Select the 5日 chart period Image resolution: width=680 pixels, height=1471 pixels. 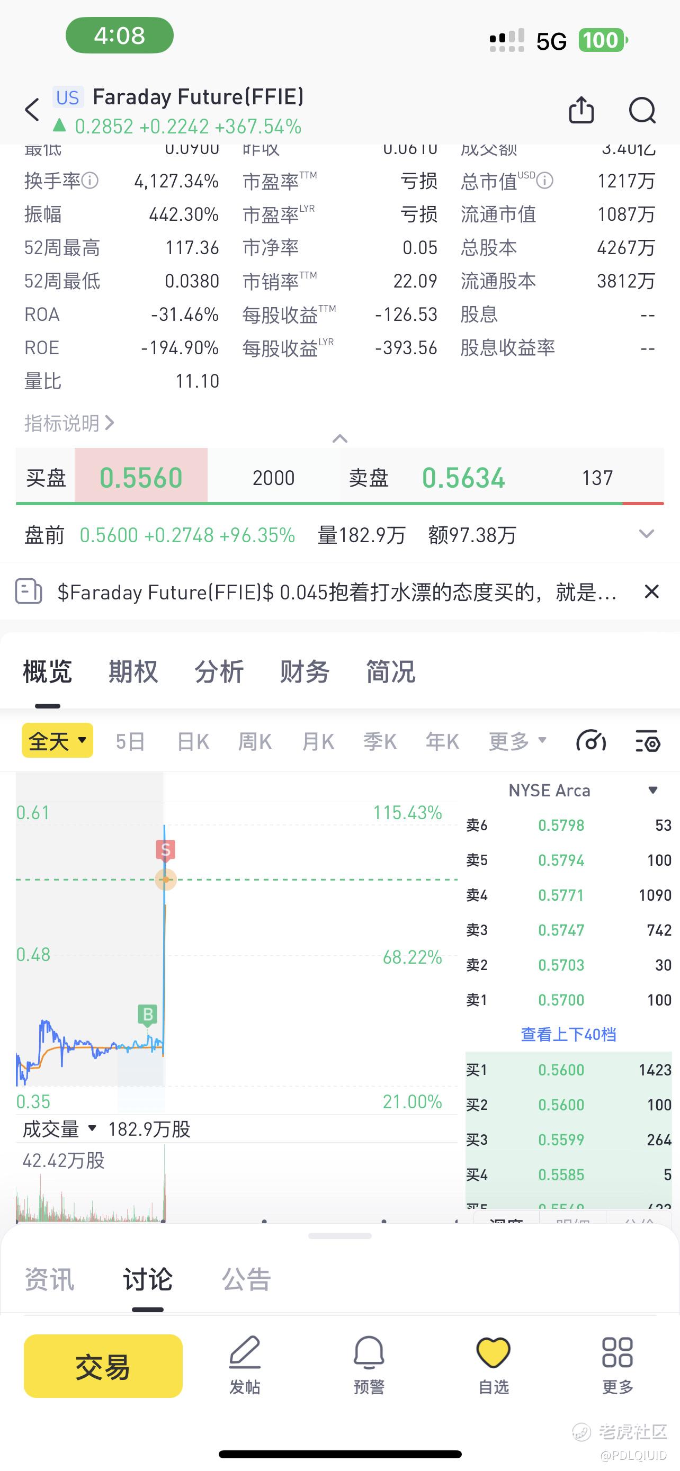coord(130,741)
